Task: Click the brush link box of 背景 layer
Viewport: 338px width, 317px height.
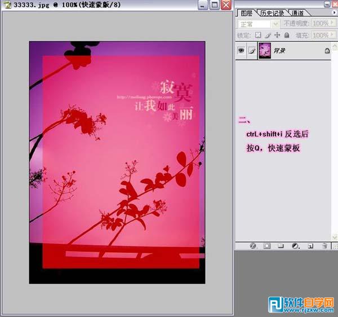Action: tap(252, 51)
